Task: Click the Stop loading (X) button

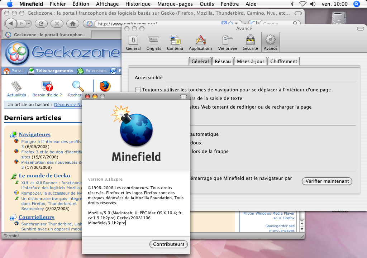Action: tap(57, 23)
